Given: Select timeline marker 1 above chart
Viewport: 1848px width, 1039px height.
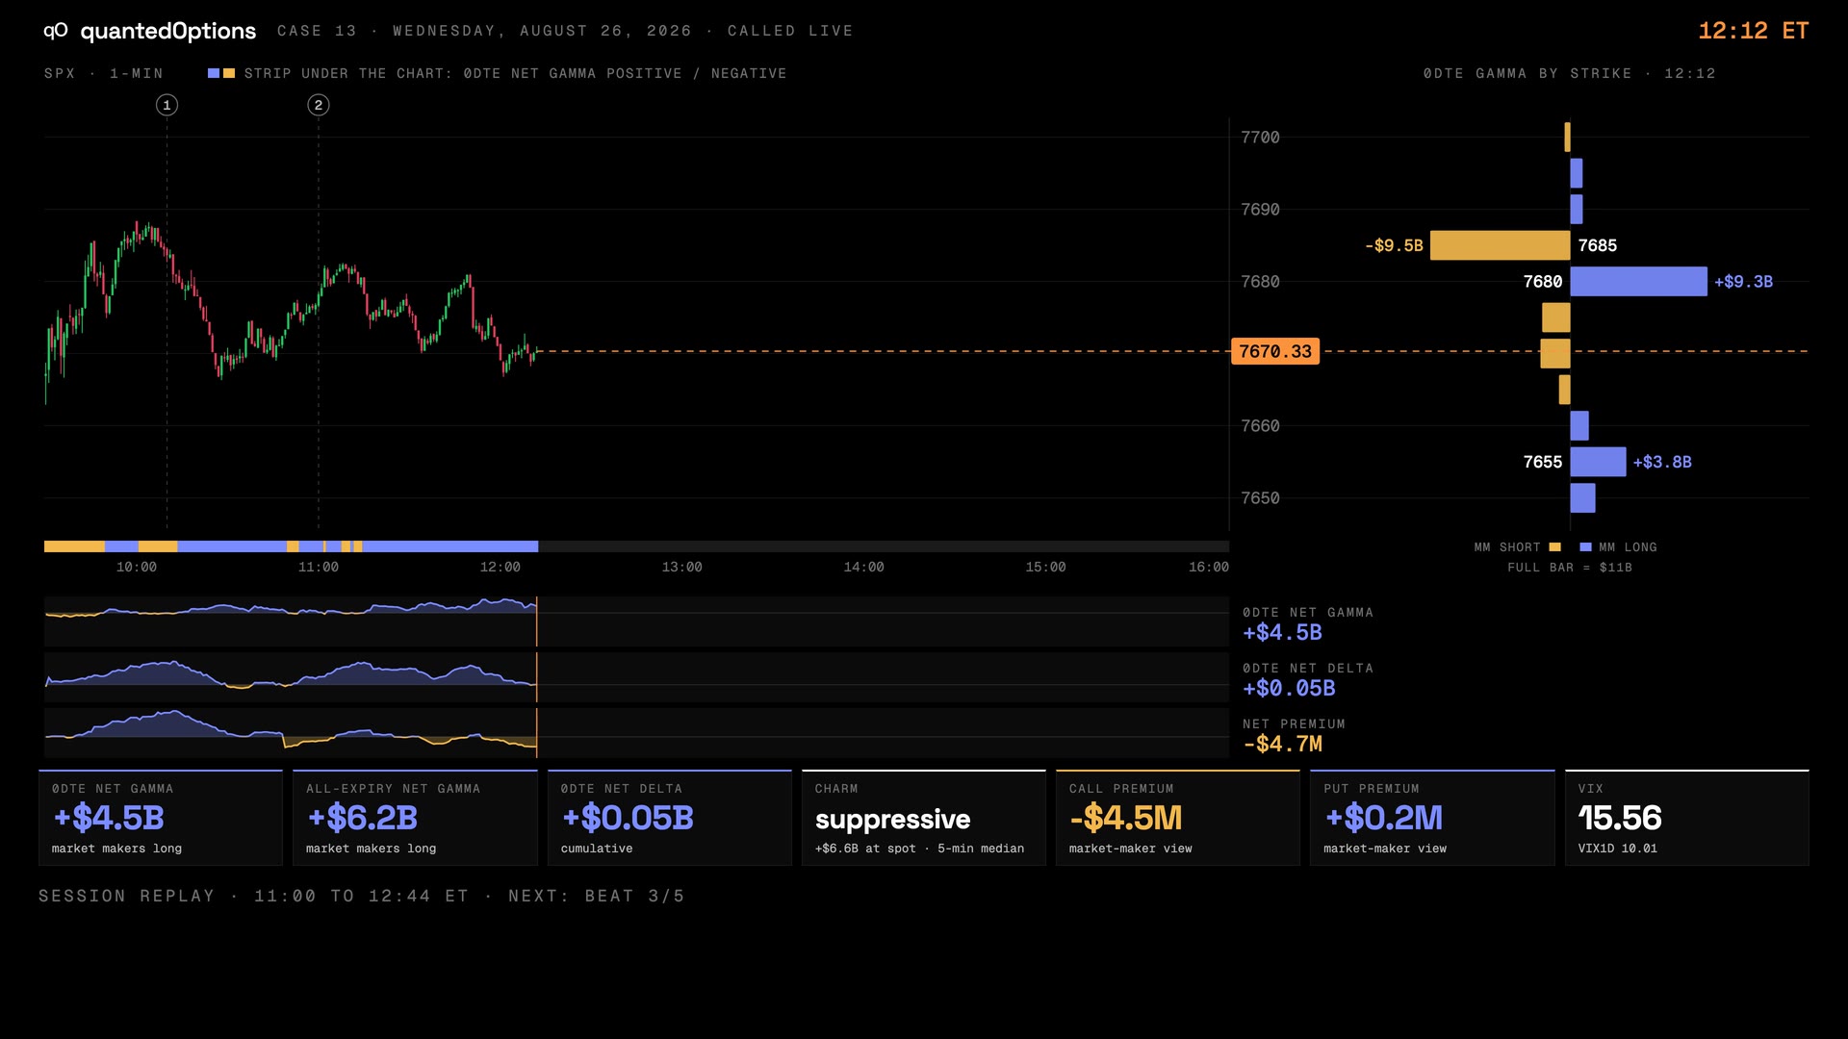Looking at the screenshot, I should pyautogui.click(x=167, y=105).
